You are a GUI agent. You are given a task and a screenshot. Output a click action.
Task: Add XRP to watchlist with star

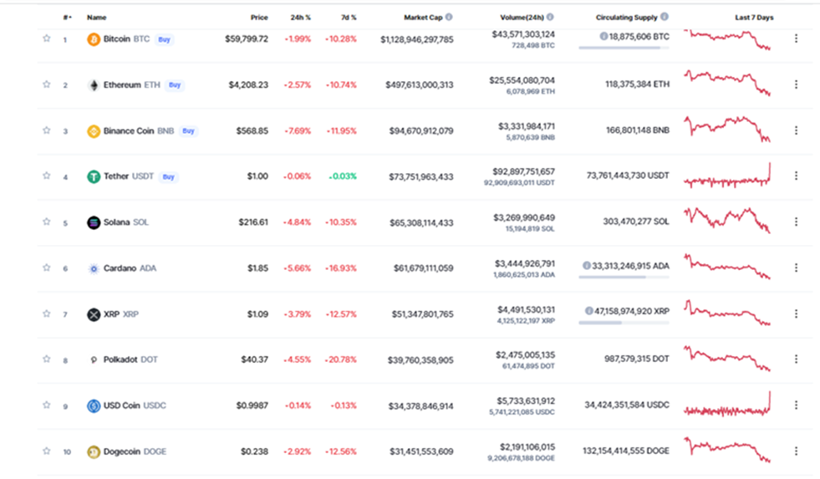pos(47,313)
